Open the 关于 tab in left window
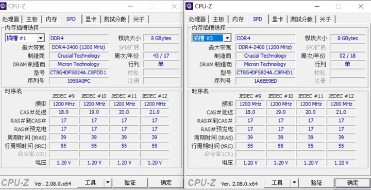The image size is (371, 190). (139, 19)
